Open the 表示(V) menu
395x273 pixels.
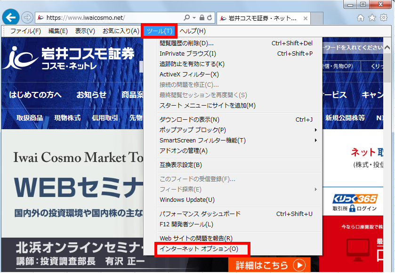[85, 31]
